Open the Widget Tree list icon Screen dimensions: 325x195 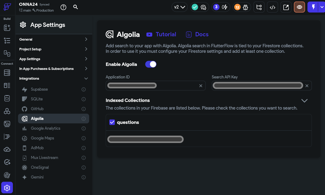tap(7, 41)
